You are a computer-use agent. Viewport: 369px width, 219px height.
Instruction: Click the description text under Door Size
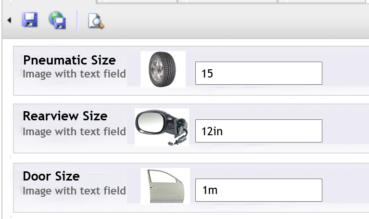74,191
